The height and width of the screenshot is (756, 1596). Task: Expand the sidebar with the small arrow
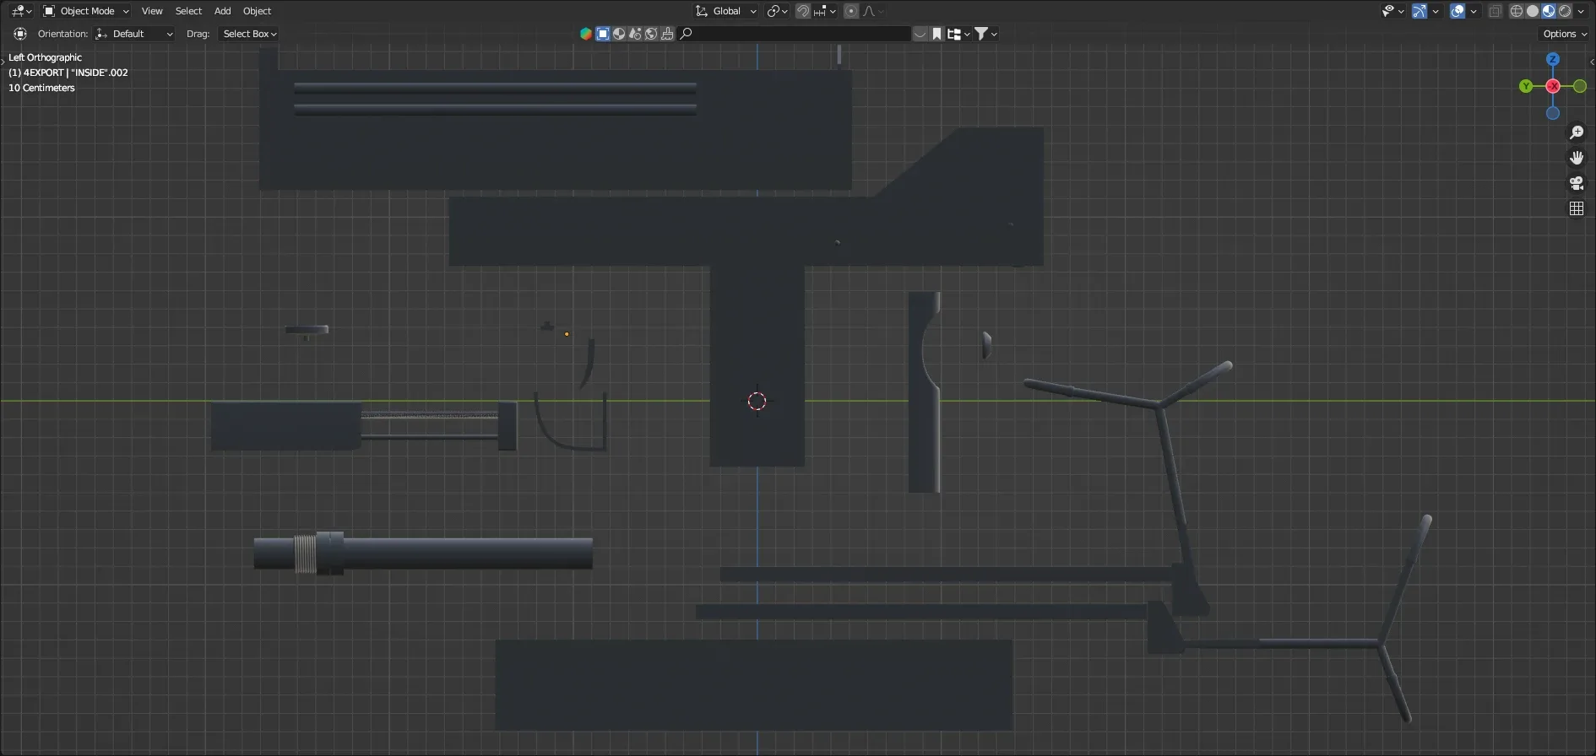tap(1592, 62)
